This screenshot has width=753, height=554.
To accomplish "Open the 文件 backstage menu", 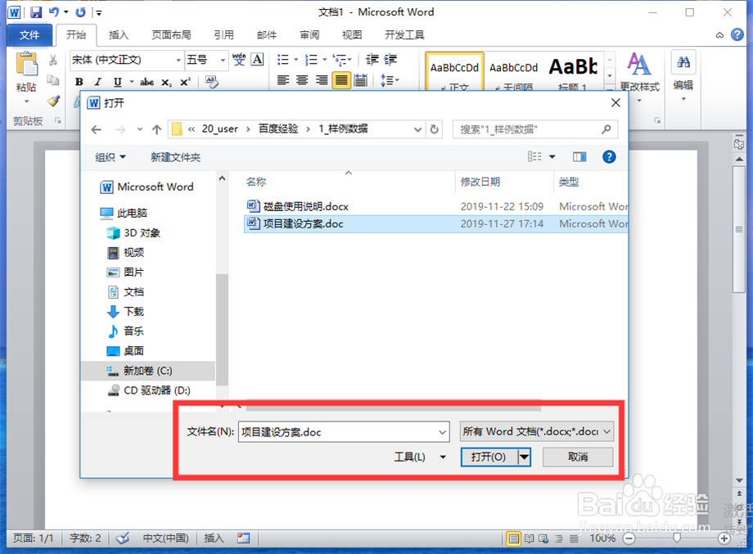I will click(29, 35).
